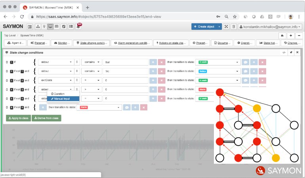Screen dimensions: 305x178
Task: Click the value field containing Sat
Action: pos(126,62)
